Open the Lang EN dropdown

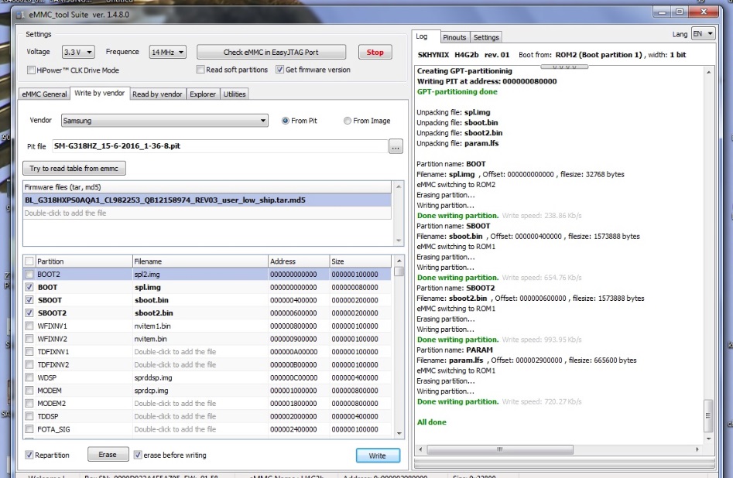click(x=703, y=33)
